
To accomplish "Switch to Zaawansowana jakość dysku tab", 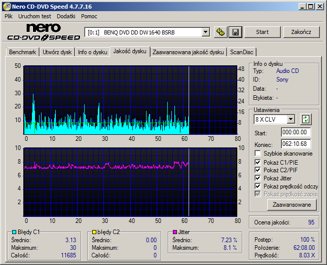I will point(188,52).
